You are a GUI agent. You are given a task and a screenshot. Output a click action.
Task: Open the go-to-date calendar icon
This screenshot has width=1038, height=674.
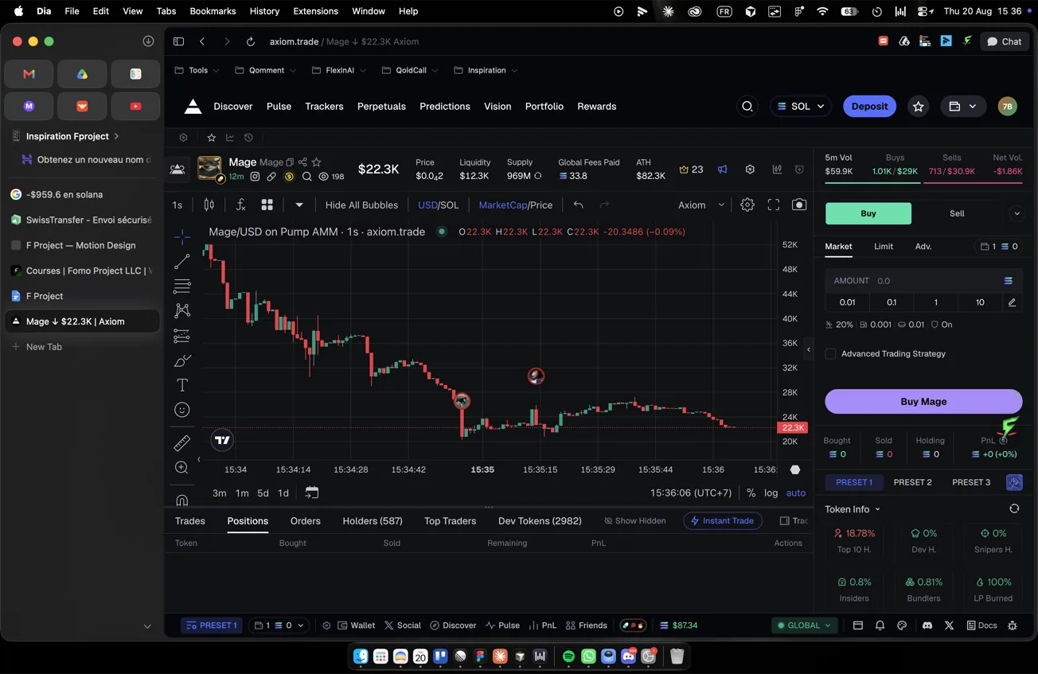pyautogui.click(x=312, y=493)
